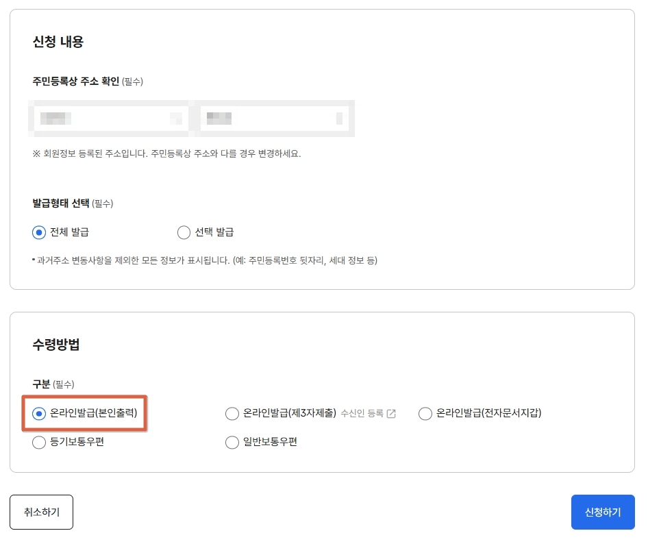Click the 선택 발급 label text

[215, 232]
